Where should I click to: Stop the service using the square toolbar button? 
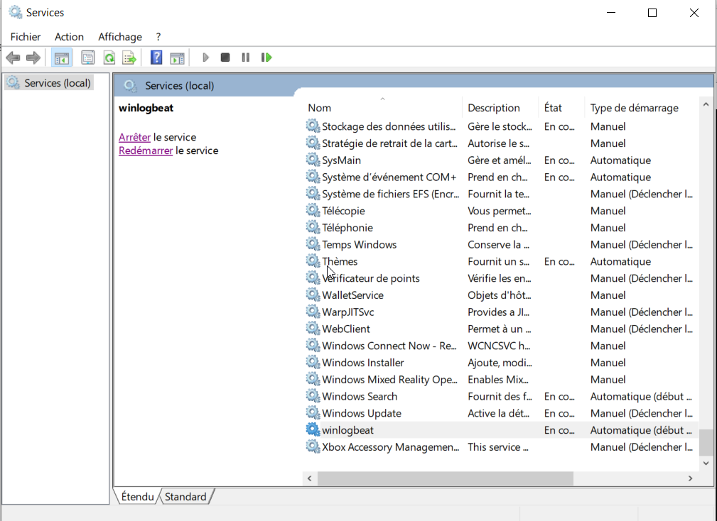(x=225, y=57)
